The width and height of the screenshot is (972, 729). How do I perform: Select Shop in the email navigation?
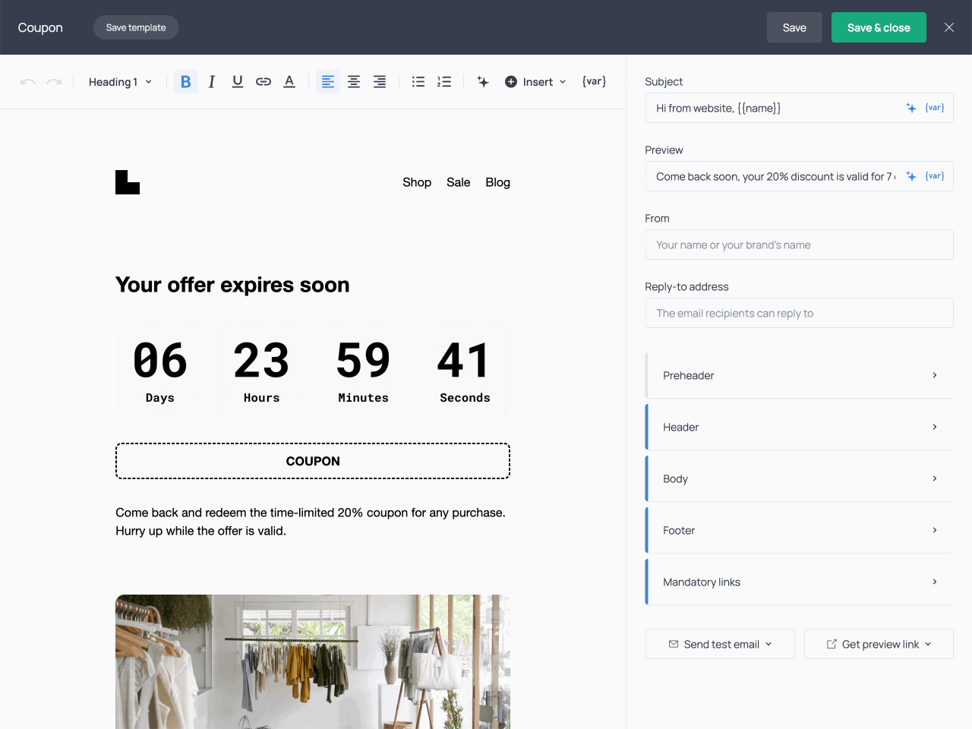[416, 182]
